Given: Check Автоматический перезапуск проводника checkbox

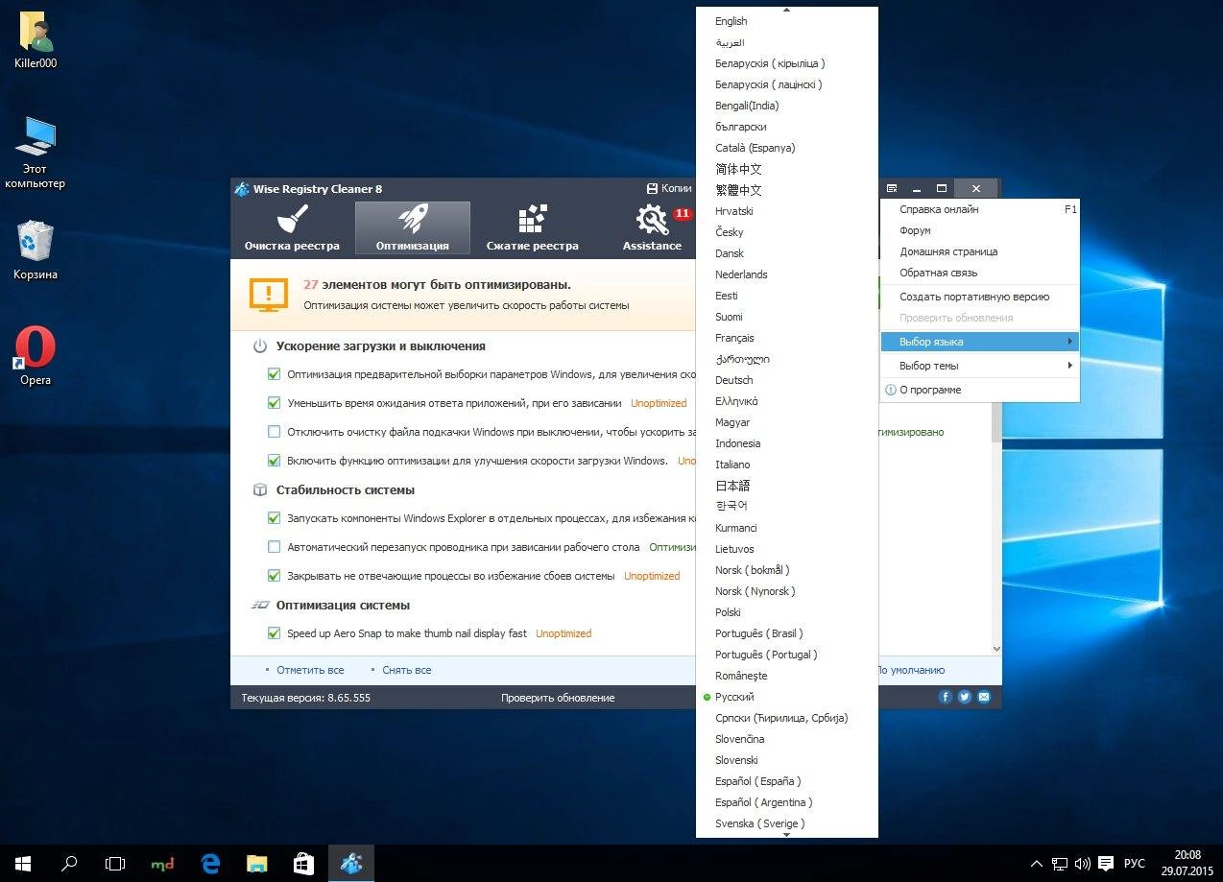Looking at the screenshot, I should pyautogui.click(x=275, y=547).
